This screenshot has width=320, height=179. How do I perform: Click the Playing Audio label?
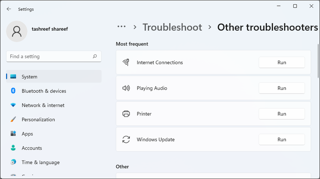click(x=152, y=88)
